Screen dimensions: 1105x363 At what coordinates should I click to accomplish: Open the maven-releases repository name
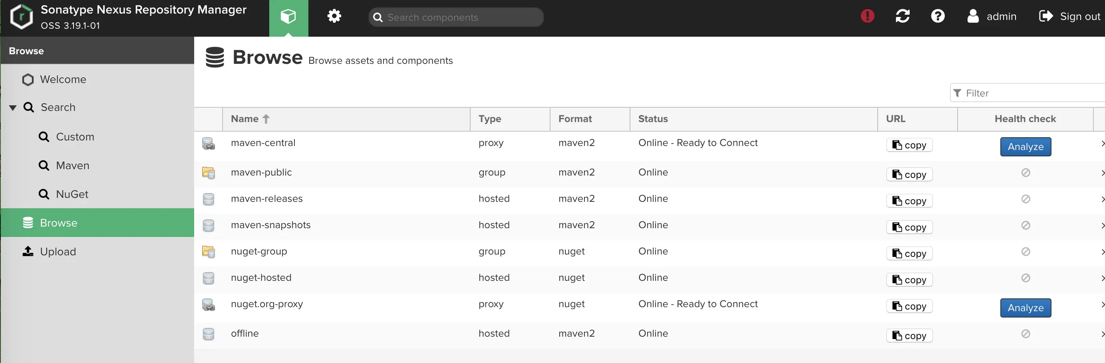point(267,198)
